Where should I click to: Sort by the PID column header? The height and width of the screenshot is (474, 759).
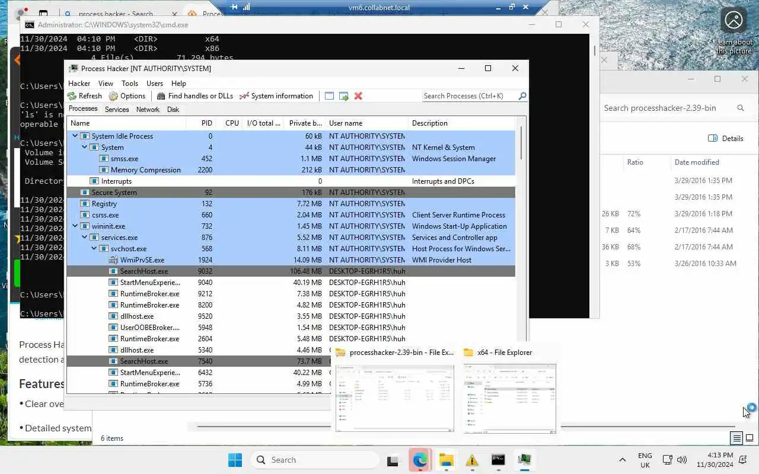200,123
